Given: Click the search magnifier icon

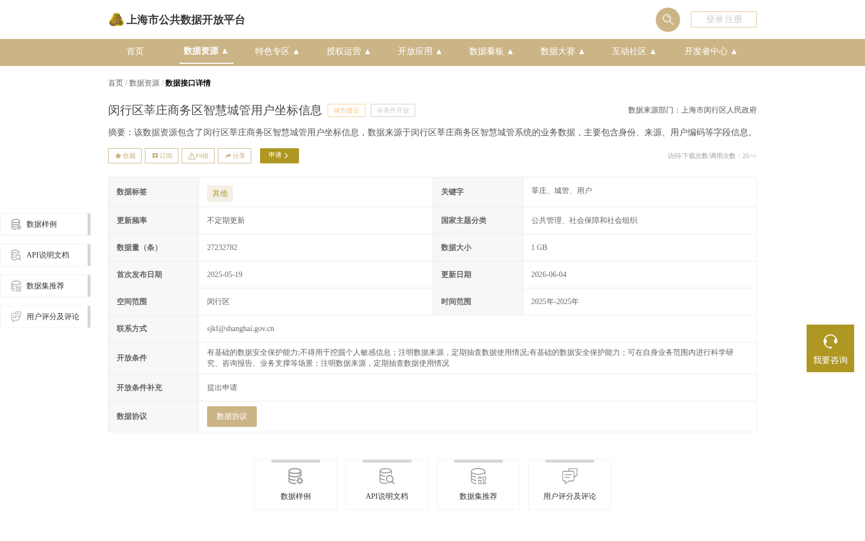Looking at the screenshot, I should 668,19.
